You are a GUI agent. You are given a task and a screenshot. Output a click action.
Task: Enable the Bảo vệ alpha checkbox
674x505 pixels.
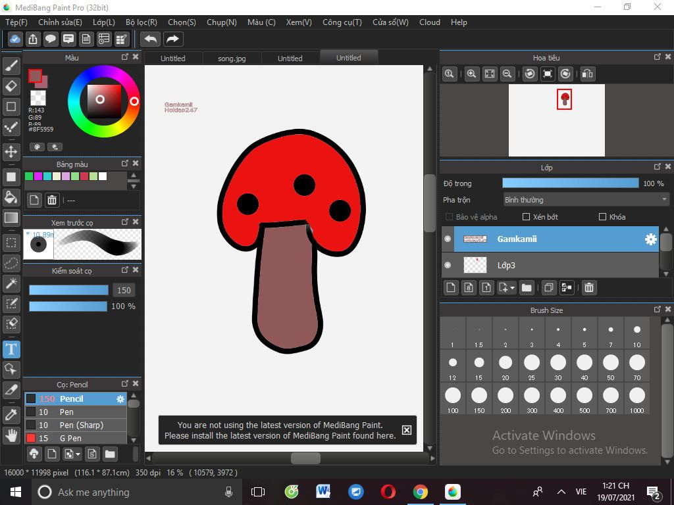[449, 217]
